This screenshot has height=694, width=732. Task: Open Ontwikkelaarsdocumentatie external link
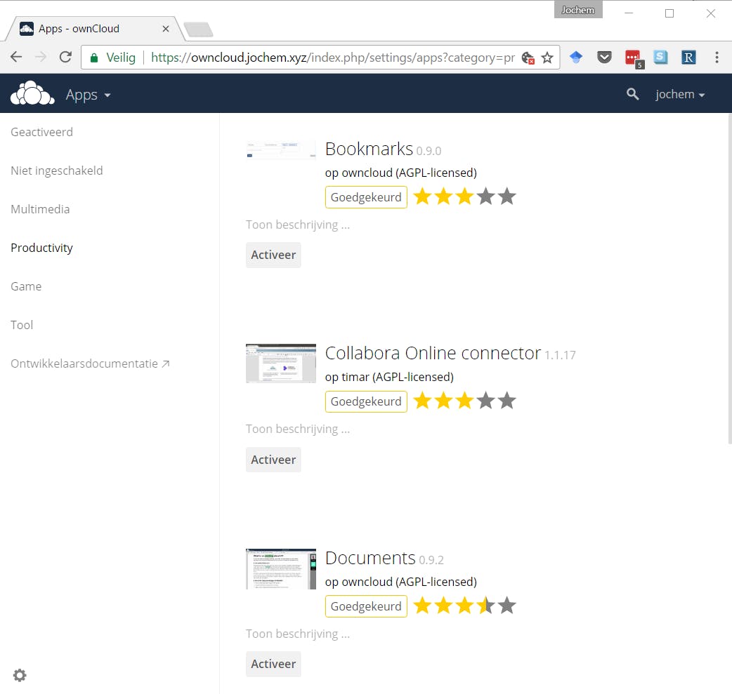coord(90,363)
